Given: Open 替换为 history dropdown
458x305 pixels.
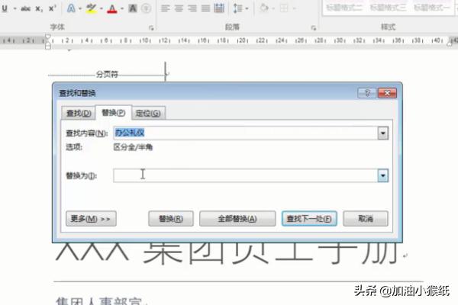Looking at the screenshot, I should (383, 175).
